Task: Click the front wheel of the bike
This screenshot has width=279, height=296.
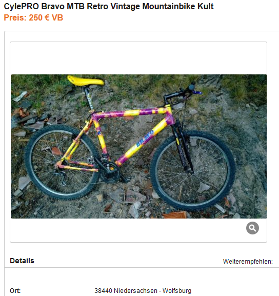Action: [x=193, y=170]
